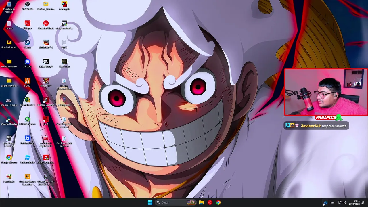Select the JDownloader 2 desktop shortcut
Viewport: 368px width, 207px height.
point(27,102)
